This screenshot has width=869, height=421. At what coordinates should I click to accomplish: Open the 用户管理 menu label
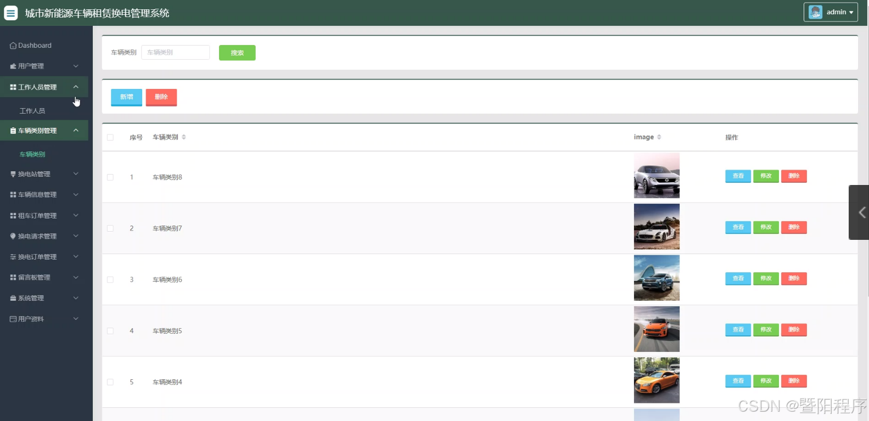tap(31, 66)
